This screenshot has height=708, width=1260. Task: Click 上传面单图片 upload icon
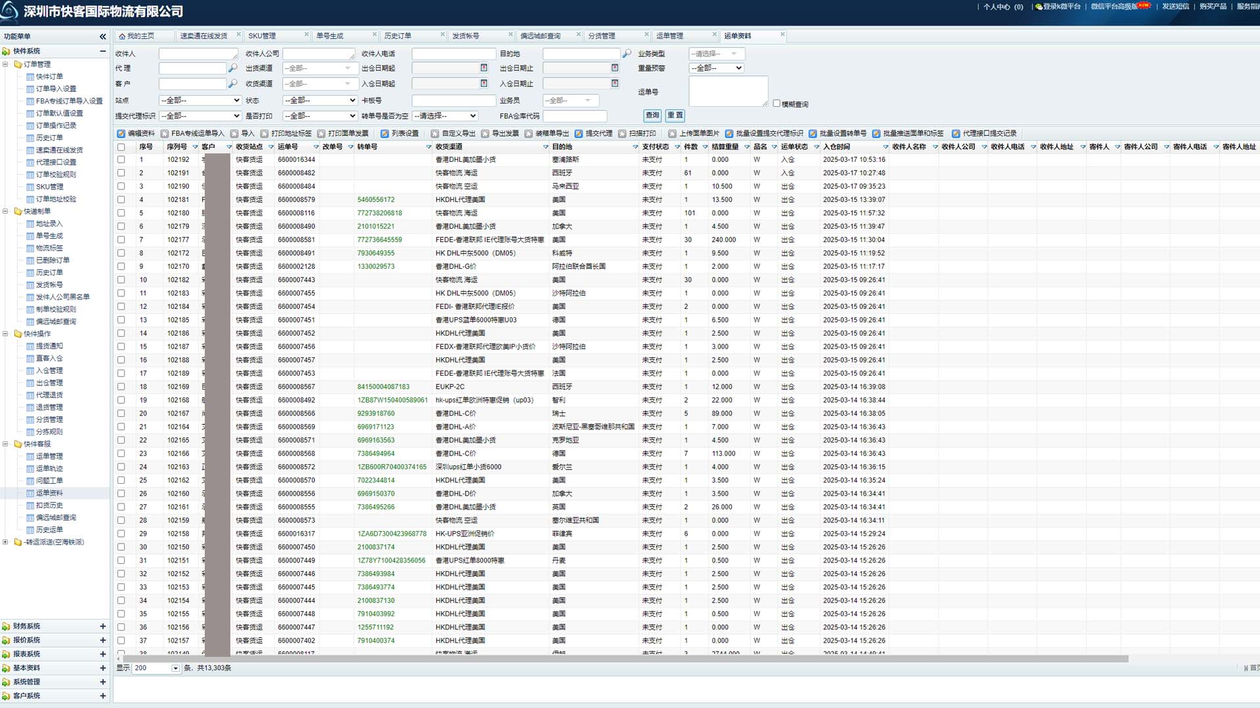pos(672,134)
